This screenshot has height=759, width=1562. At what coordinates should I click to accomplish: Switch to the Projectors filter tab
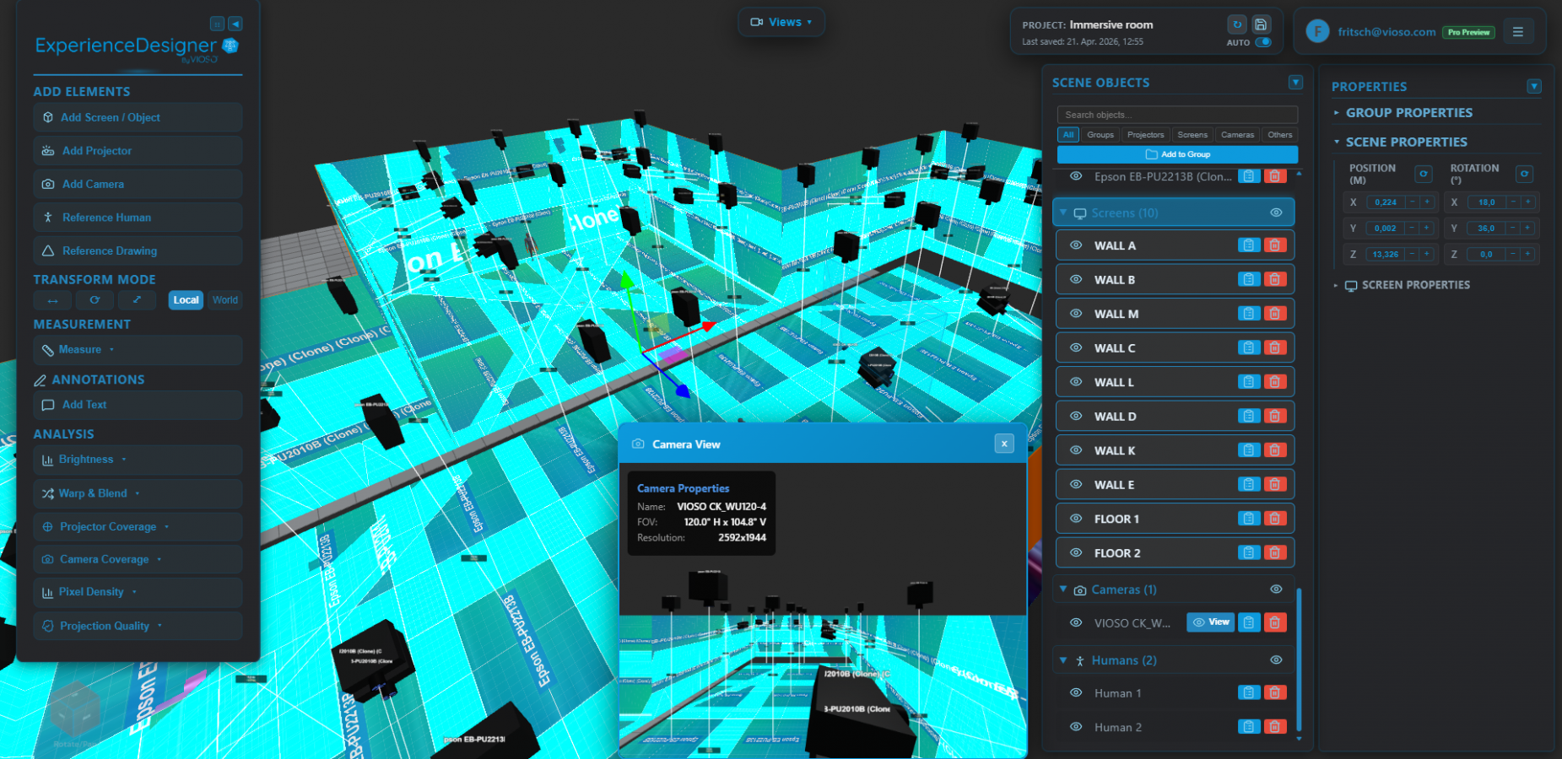click(1145, 134)
